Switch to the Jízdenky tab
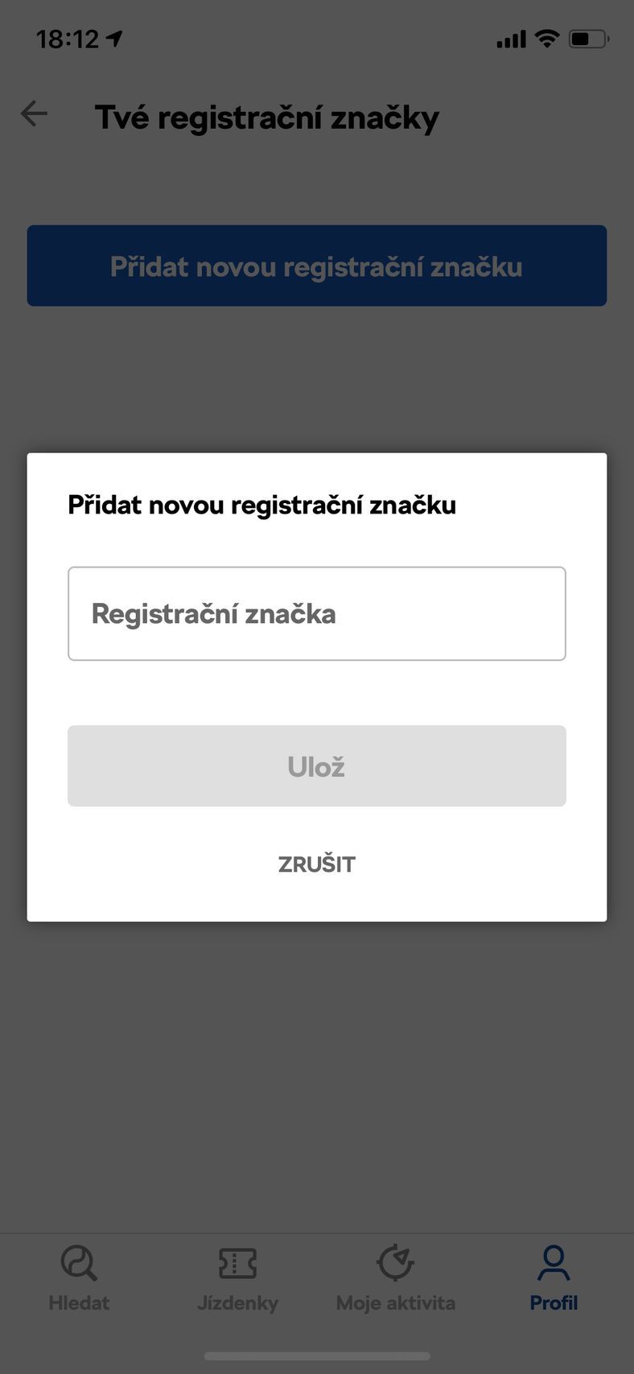The width and height of the screenshot is (634, 1374). [x=237, y=1280]
